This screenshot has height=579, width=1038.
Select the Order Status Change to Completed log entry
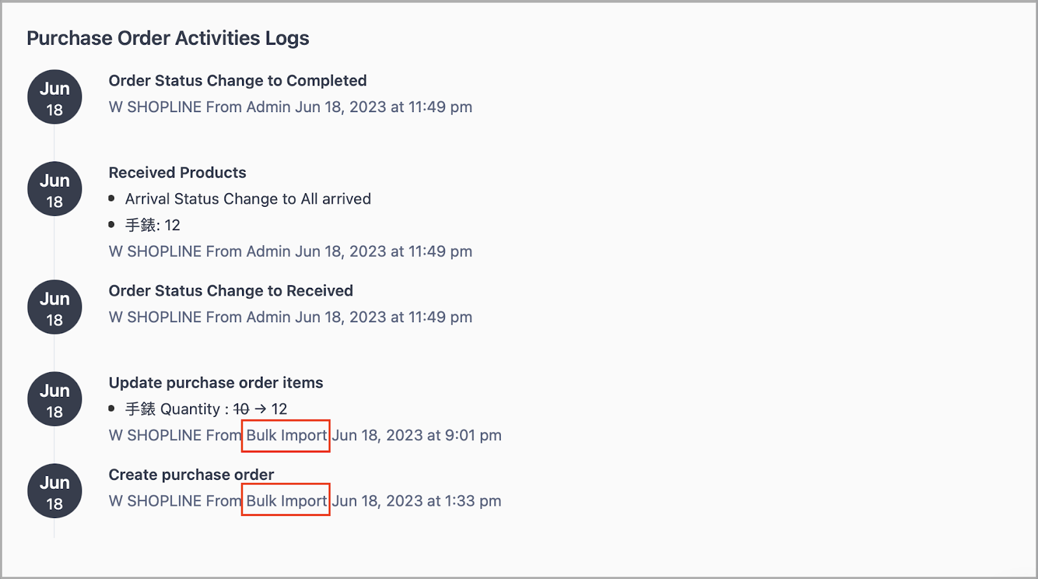237,80
